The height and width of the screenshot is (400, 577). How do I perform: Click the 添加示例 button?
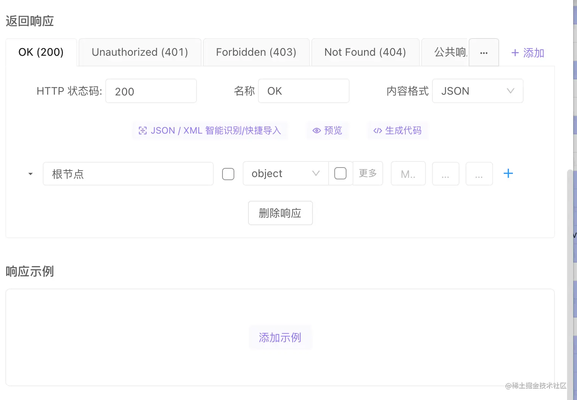pyautogui.click(x=280, y=337)
